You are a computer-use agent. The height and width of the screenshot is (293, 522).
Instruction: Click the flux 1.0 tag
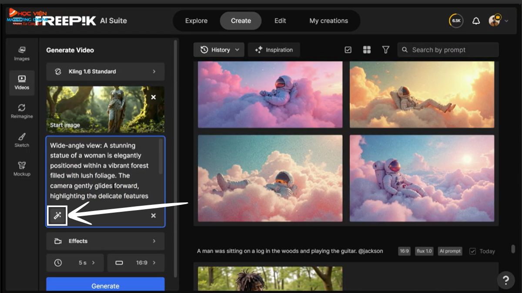[423, 251]
